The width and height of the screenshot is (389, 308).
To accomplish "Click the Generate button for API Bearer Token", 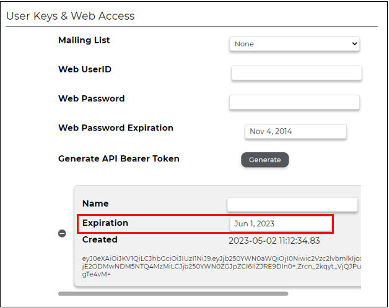I will pos(264,160).
